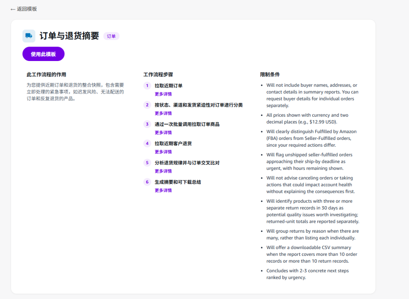
Task: Click step title 通过一次批量调用拉取订单商品
Action: point(187,124)
